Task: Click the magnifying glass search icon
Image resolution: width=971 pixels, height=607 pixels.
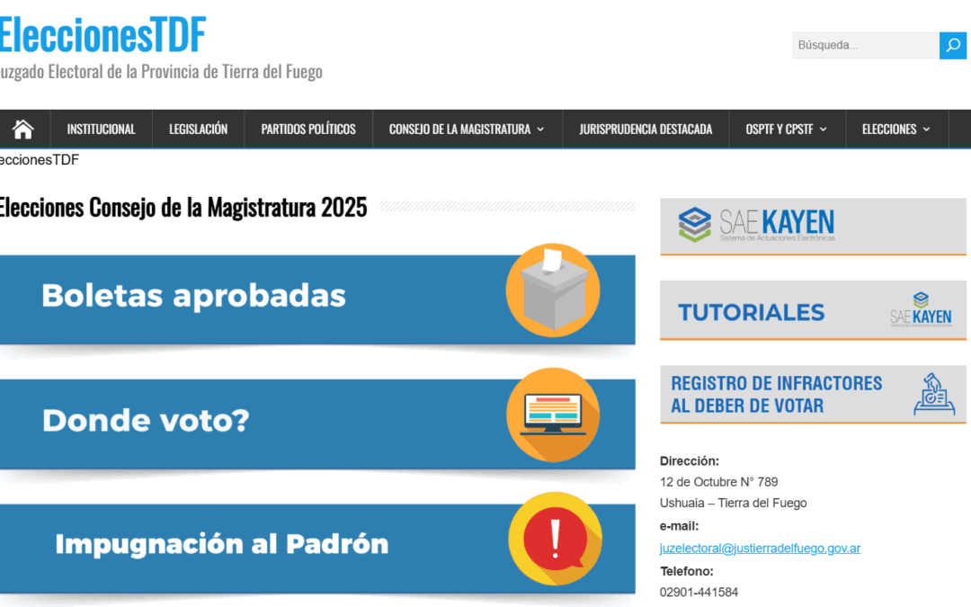Action: [952, 45]
